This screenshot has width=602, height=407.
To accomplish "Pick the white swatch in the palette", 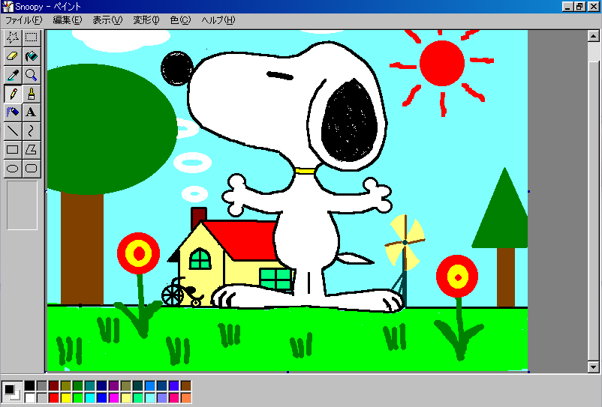I will click(30, 397).
